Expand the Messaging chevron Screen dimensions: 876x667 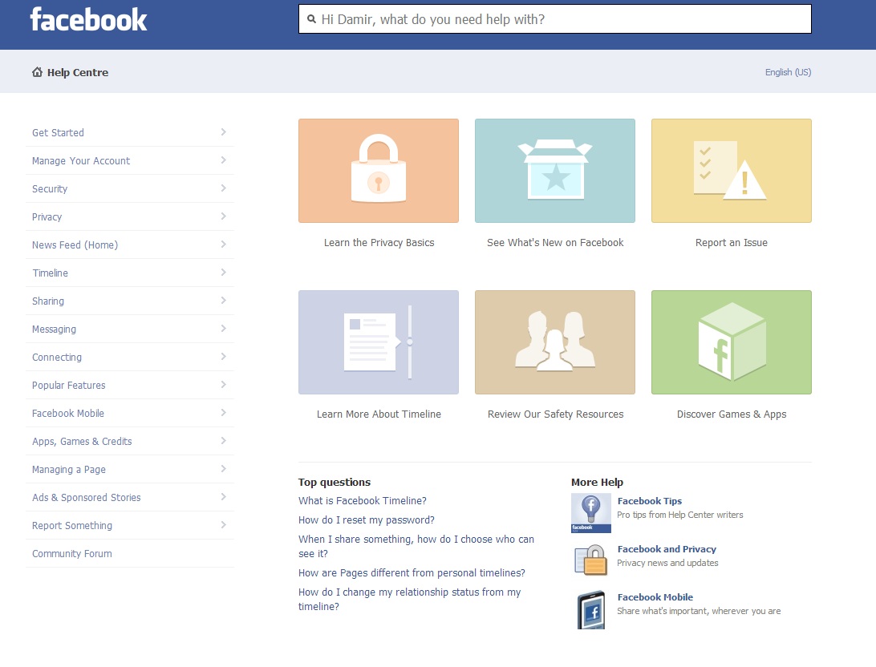click(224, 328)
